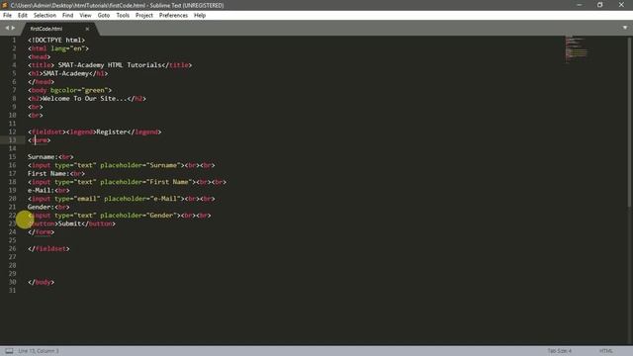Open Tab Size selector in status bar
Screen dimensions: 633x356
[x=559, y=351]
